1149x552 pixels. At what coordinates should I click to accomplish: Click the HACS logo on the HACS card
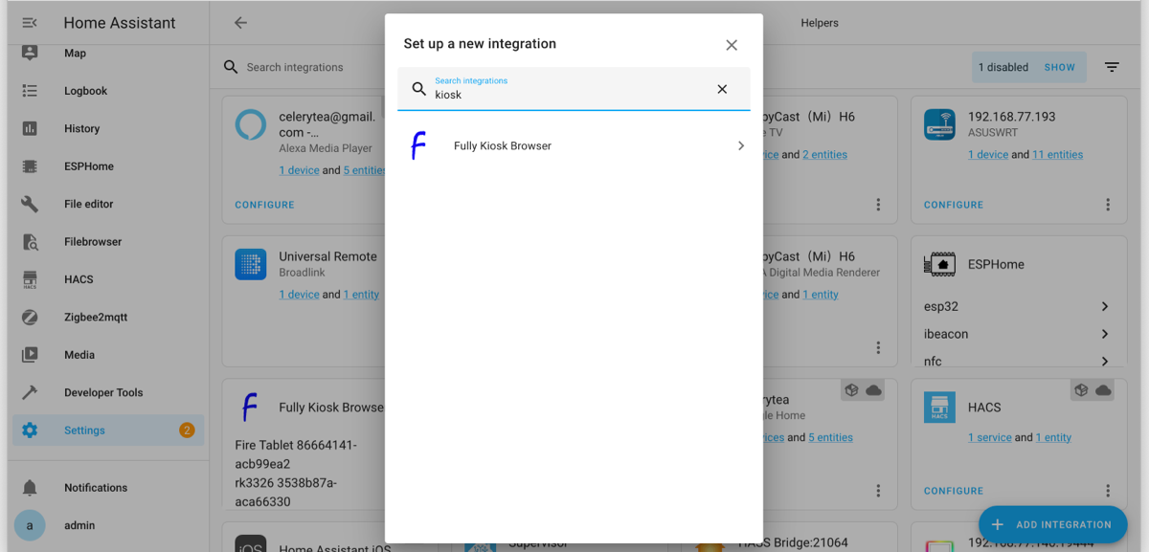[939, 408]
